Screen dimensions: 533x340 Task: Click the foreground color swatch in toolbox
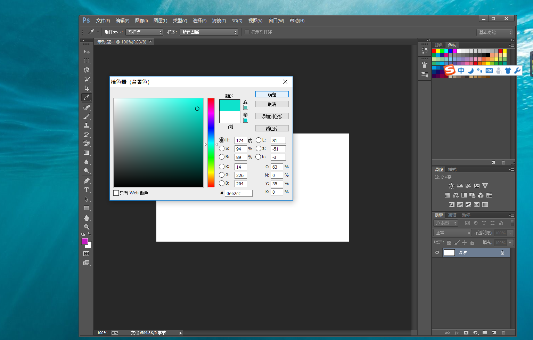84,241
